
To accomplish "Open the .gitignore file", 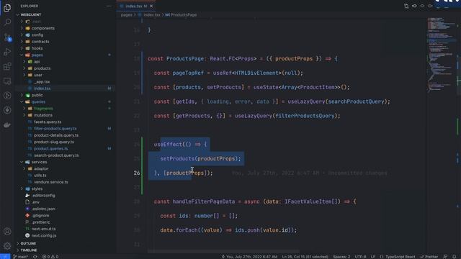I will click(41, 216).
